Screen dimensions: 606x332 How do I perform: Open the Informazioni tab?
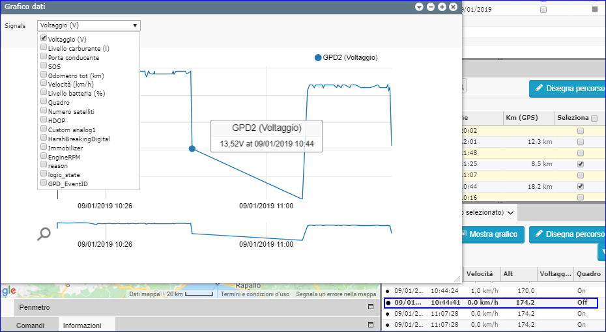click(82, 325)
